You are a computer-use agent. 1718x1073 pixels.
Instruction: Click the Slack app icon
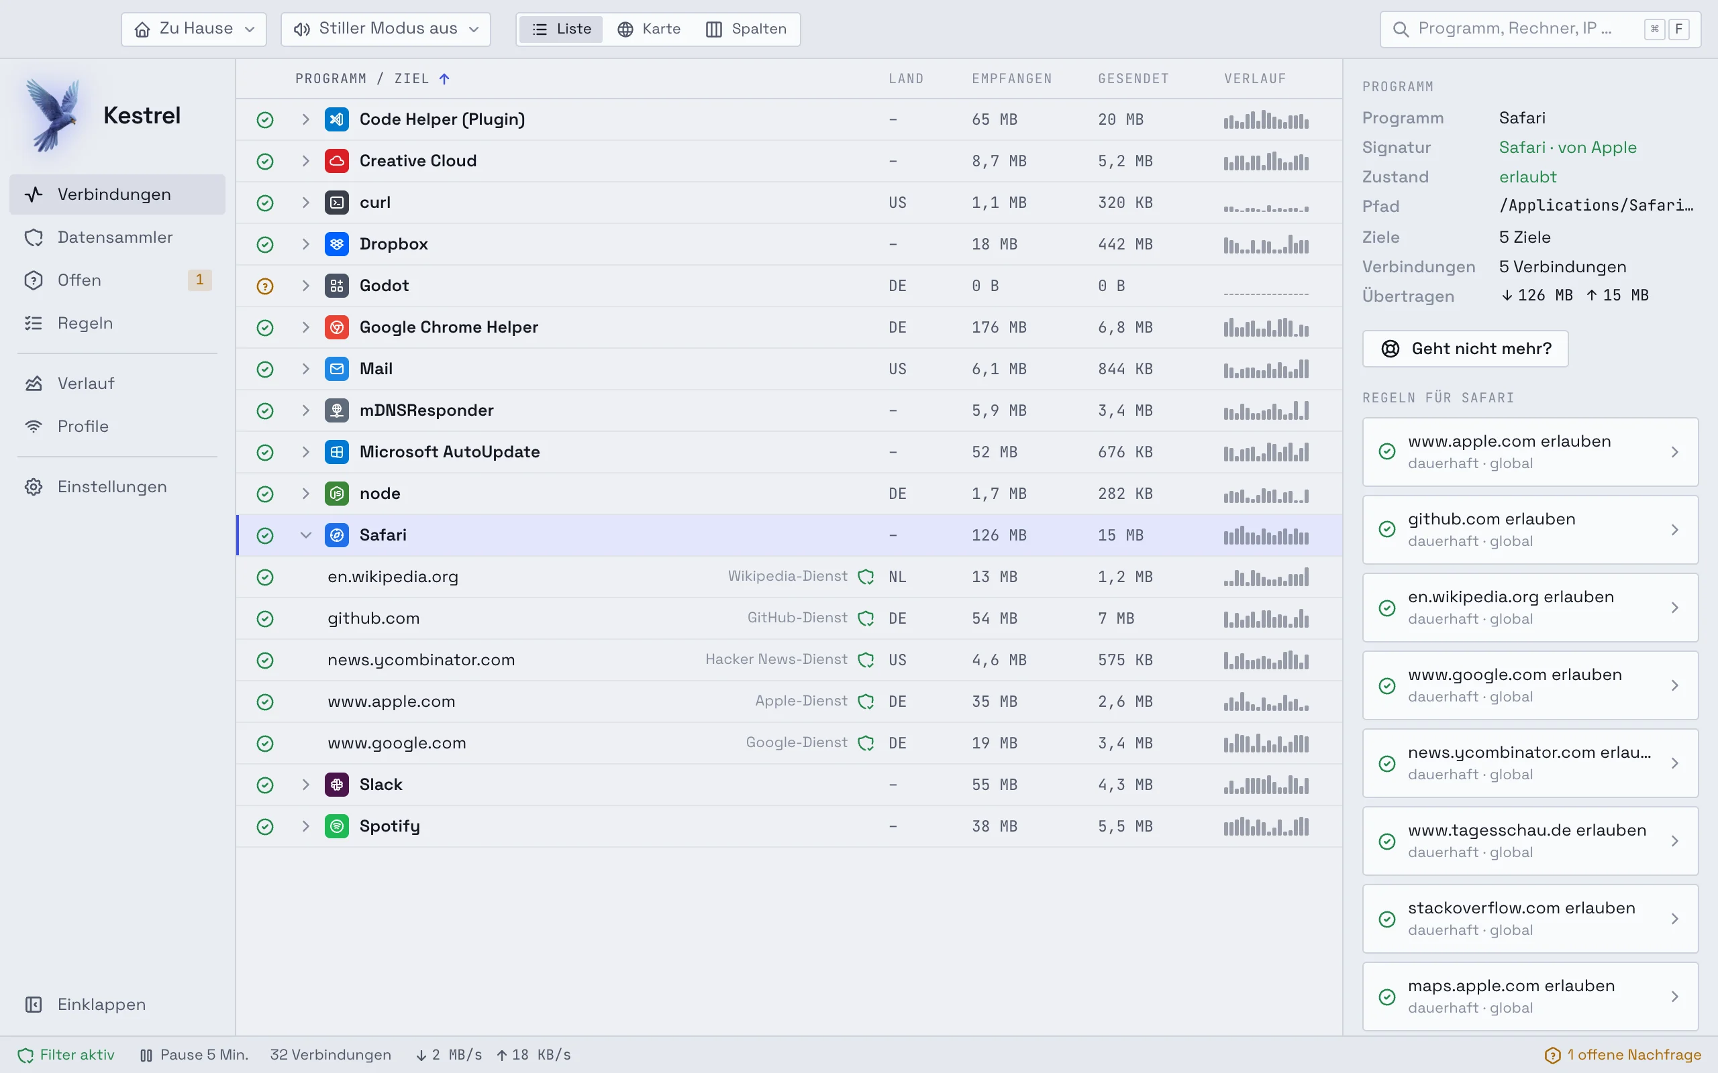(x=336, y=784)
